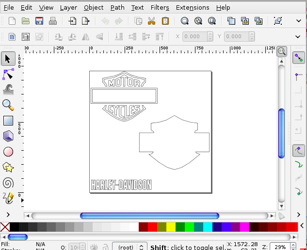Expand the commands toolbar overflow chevron

pyautogui.click(x=299, y=21)
